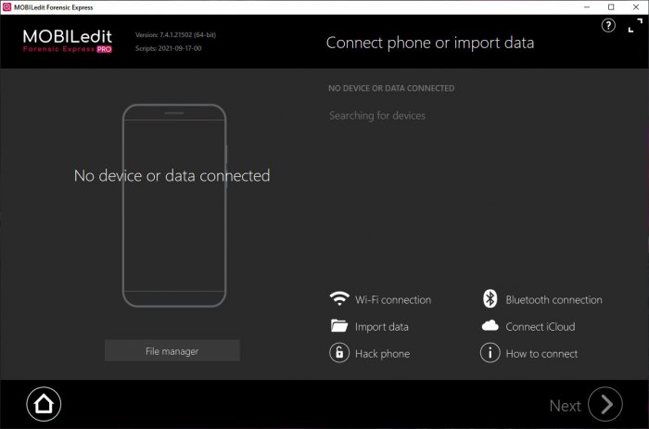Click the Bluetooth connection icon
Screen dimensions: 649x429
(490, 298)
